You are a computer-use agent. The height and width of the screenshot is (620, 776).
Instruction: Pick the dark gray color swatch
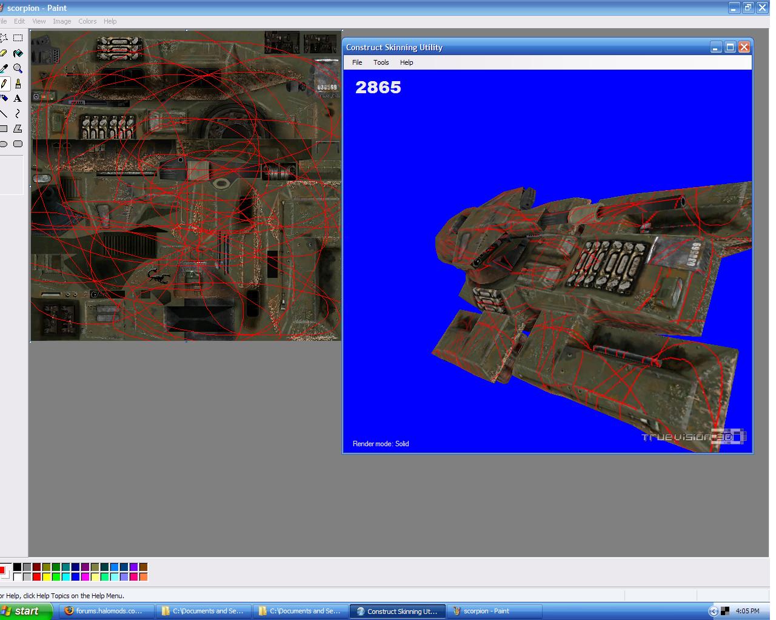click(27, 567)
